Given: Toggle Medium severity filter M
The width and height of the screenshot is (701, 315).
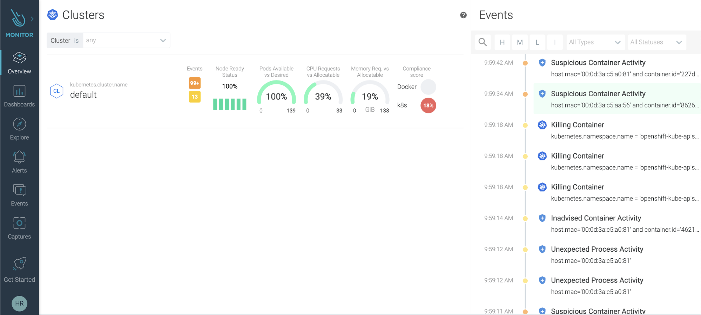Looking at the screenshot, I should [520, 42].
